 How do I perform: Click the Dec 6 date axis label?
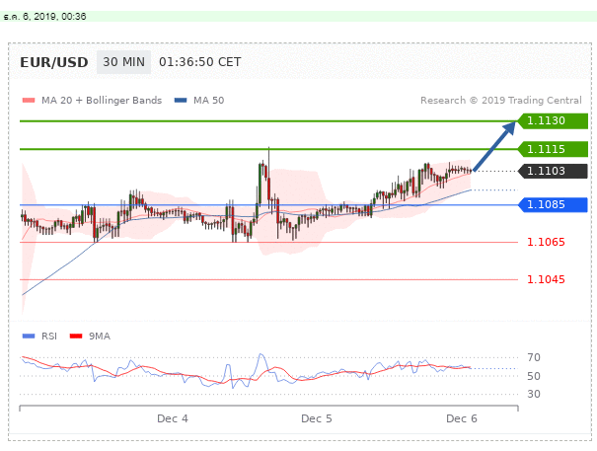(x=462, y=419)
